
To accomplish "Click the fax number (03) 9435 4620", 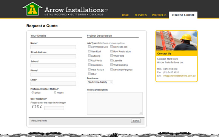I will tap(171, 72).
